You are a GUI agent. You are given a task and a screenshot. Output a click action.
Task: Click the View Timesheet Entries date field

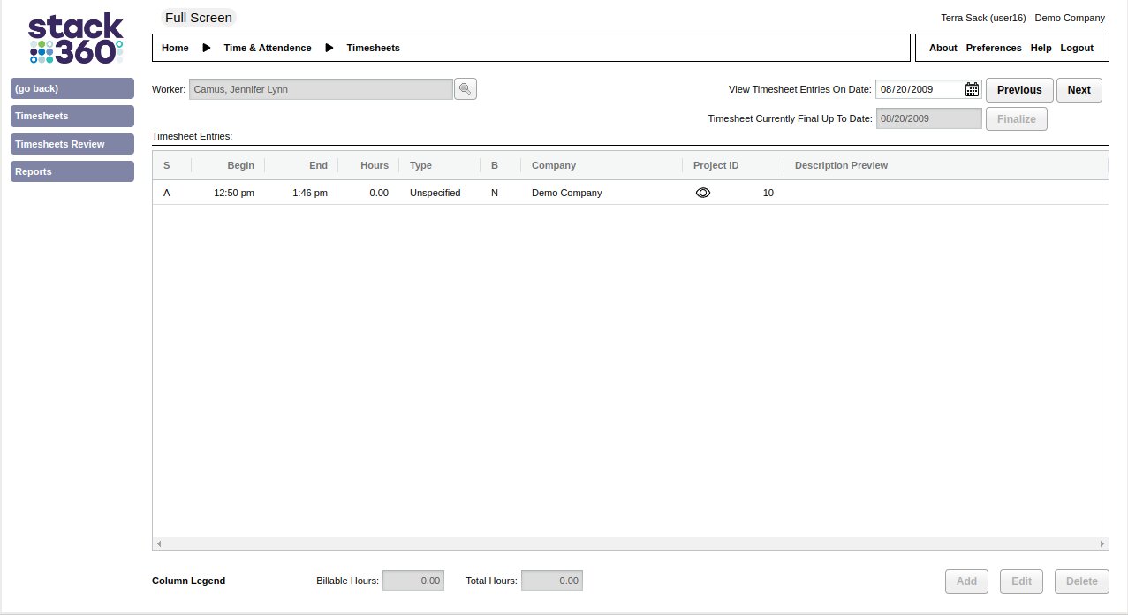click(x=919, y=89)
